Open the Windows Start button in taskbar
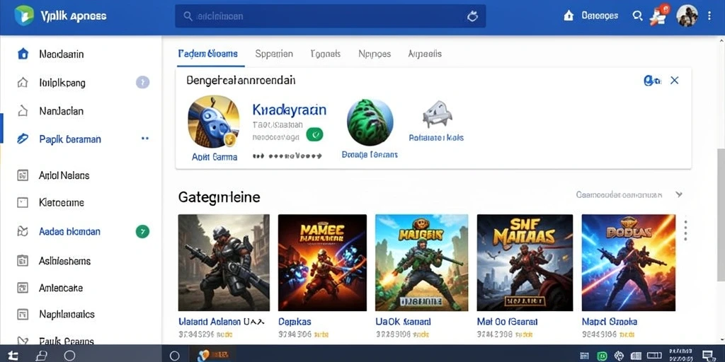 tap(13, 355)
